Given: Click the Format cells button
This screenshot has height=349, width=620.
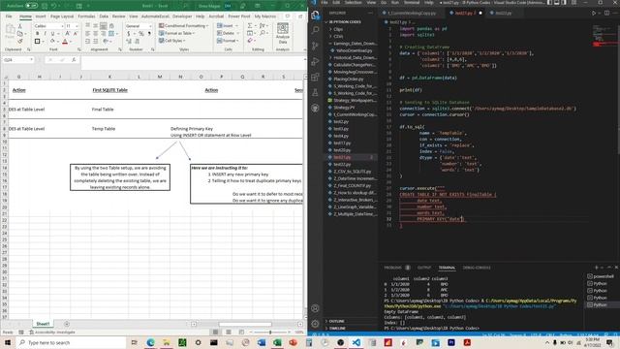Looking at the screenshot, I should click(x=228, y=41).
